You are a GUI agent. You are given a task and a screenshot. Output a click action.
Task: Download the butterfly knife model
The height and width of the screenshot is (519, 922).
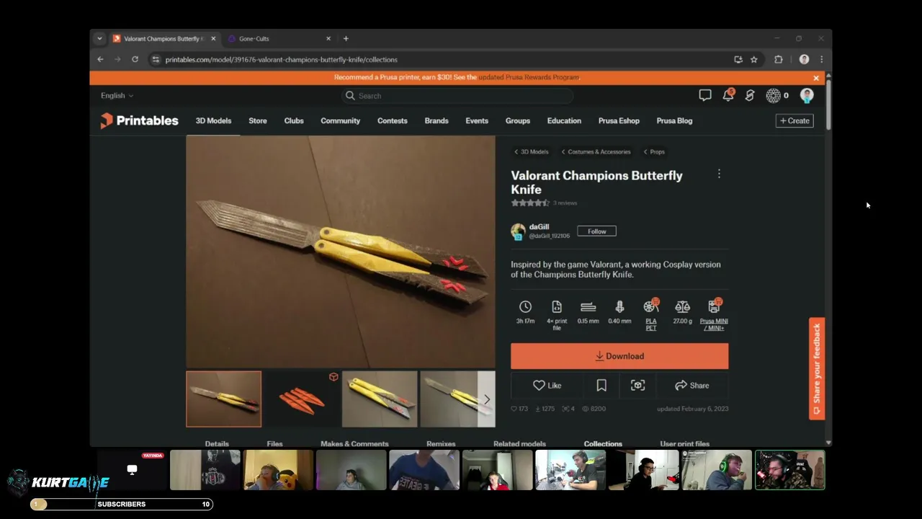pyautogui.click(x=619, y=356)
